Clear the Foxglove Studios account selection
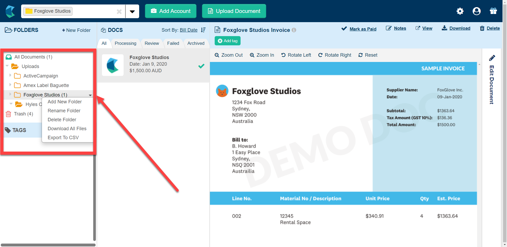 (119, 11)
